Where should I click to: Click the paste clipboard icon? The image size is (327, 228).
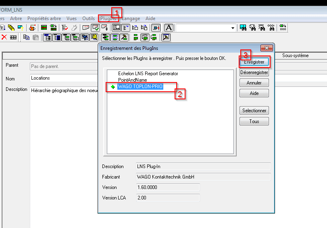pyautogui.click(x=35, y=37)
